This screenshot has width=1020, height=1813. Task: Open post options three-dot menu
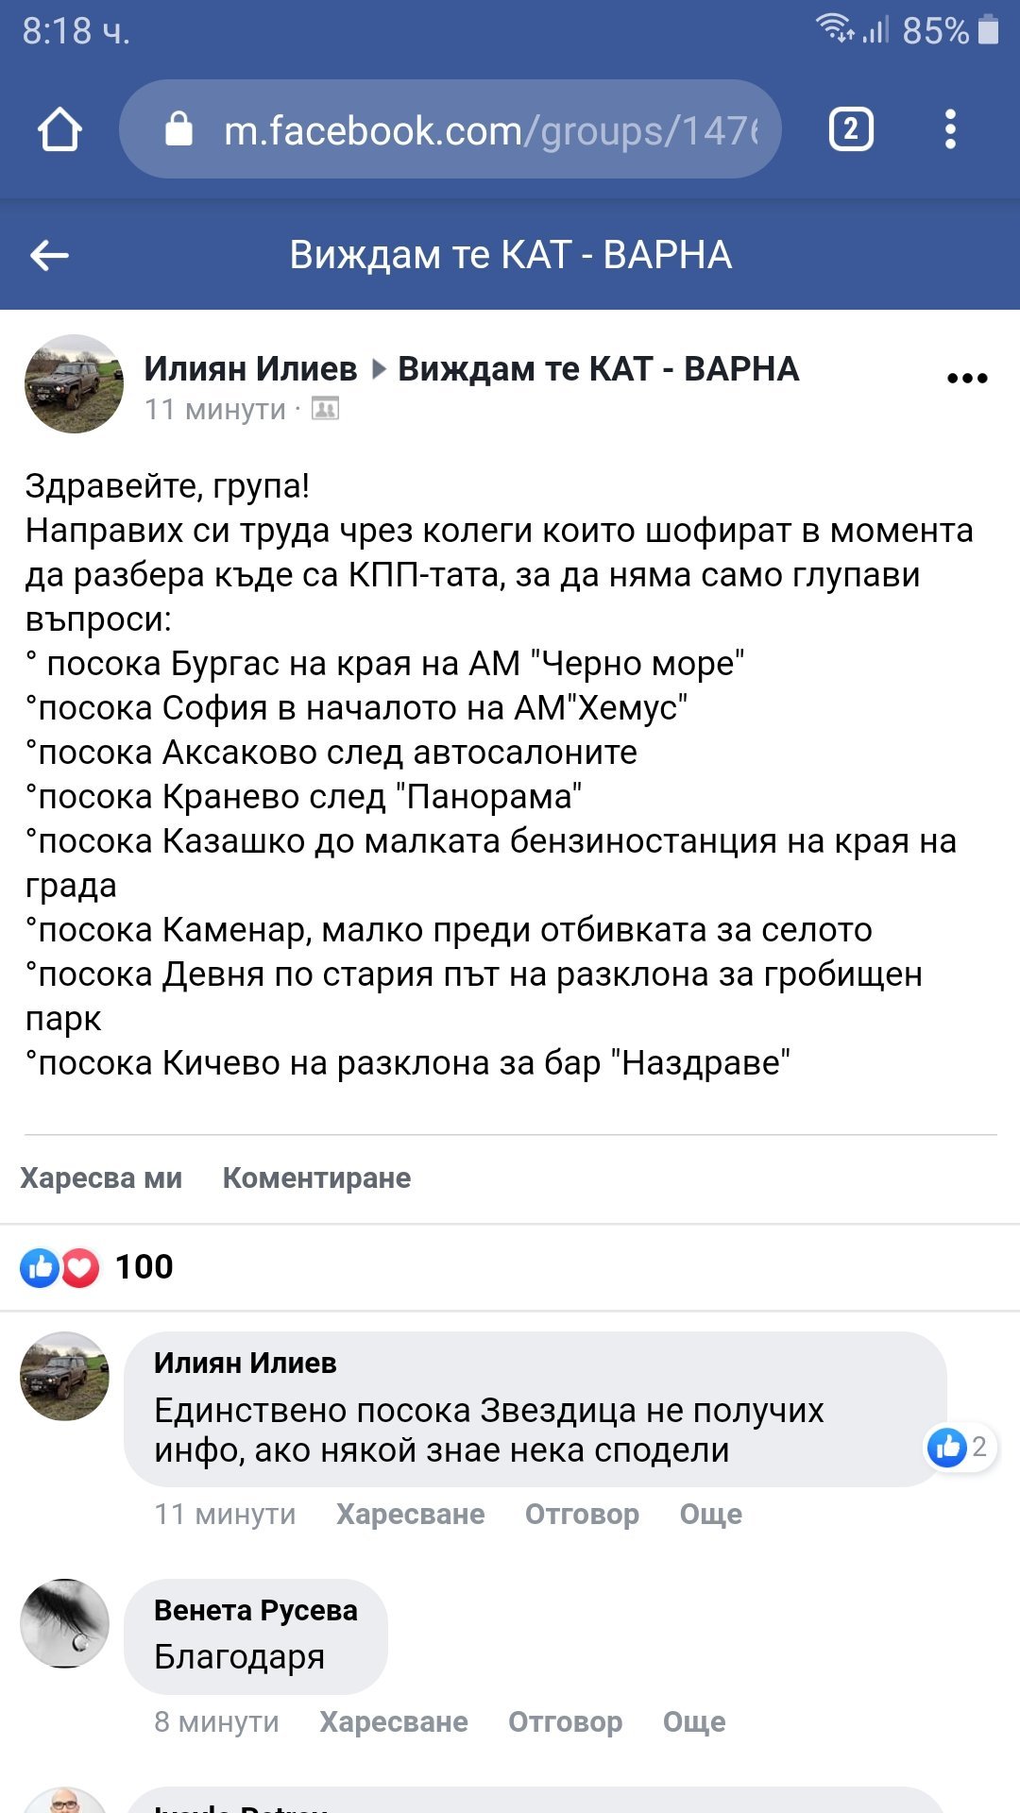click(966, 378)
